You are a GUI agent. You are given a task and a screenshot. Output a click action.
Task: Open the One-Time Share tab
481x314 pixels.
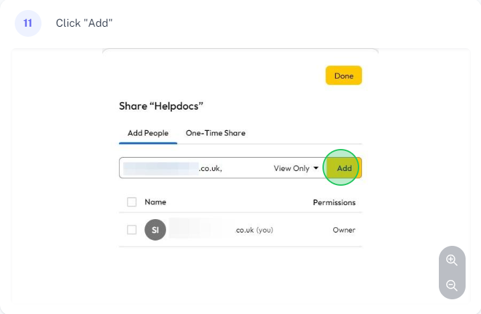pyautogui.click(x=215, y=133)
